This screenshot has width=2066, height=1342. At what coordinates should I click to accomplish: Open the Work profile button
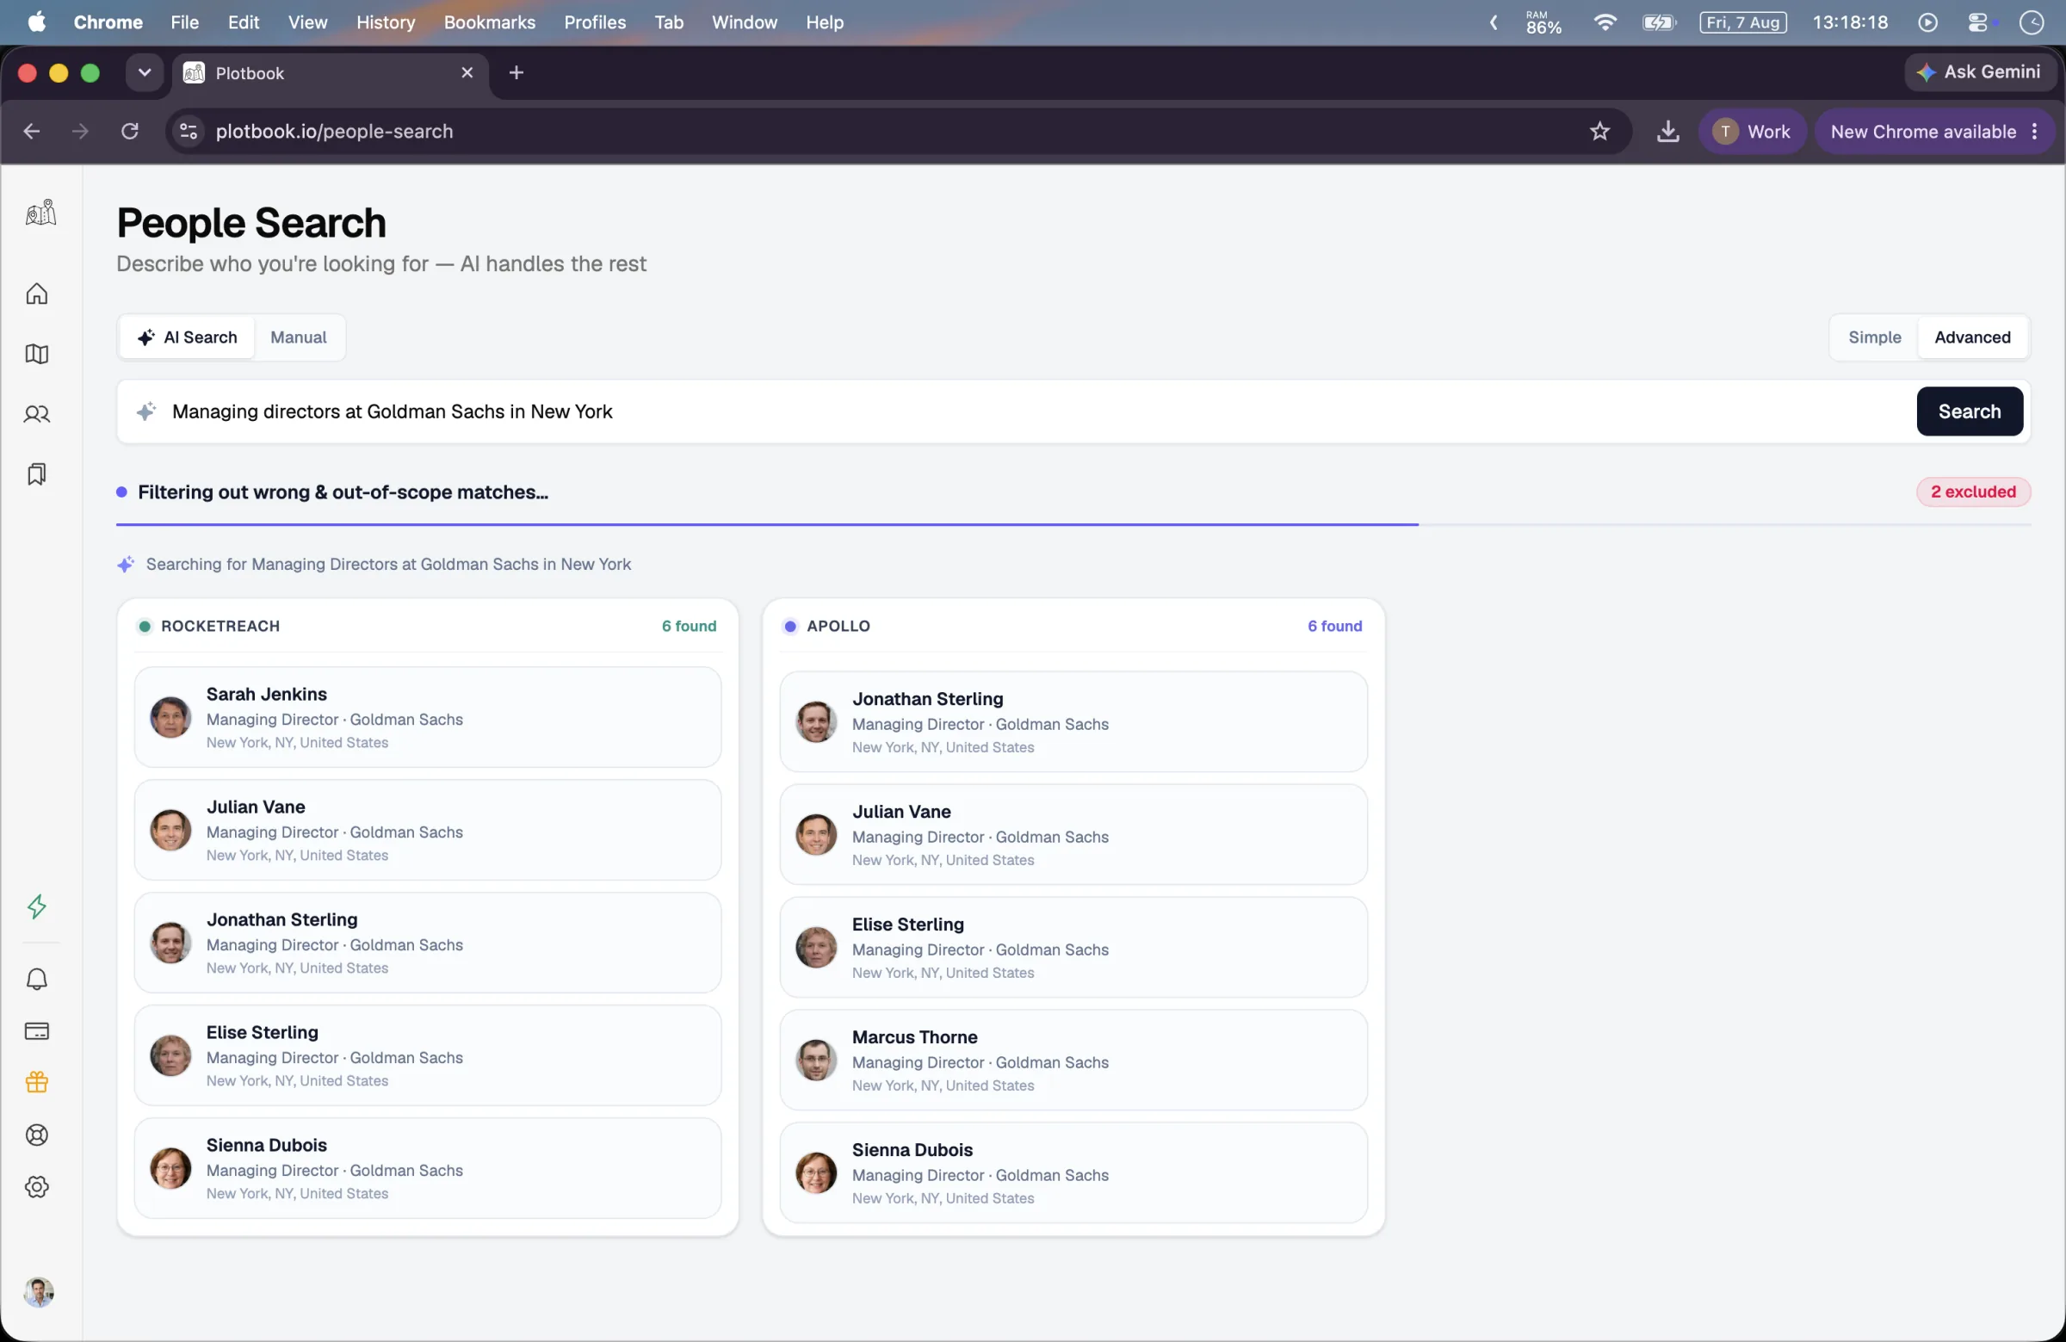point(1752,131)
